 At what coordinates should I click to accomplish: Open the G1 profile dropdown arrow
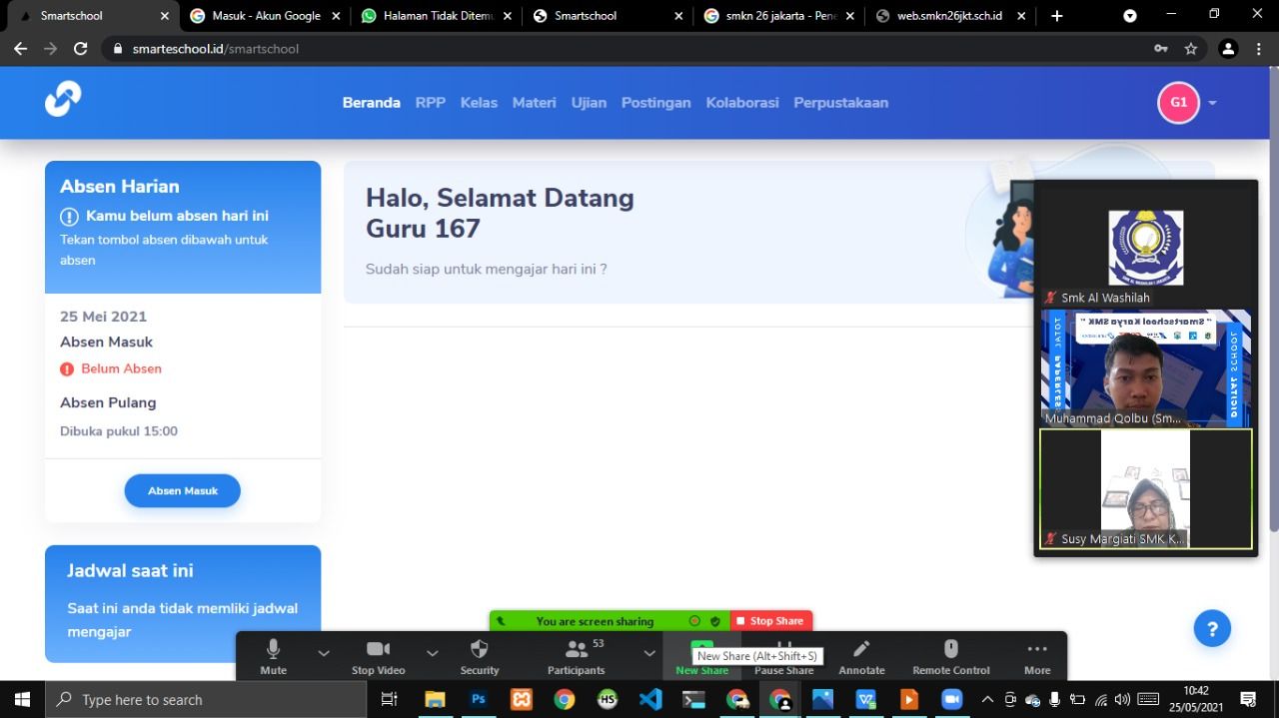1212,103
